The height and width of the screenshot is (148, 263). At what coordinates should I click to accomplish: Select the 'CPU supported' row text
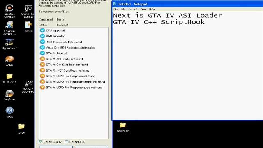pos(55,30)
